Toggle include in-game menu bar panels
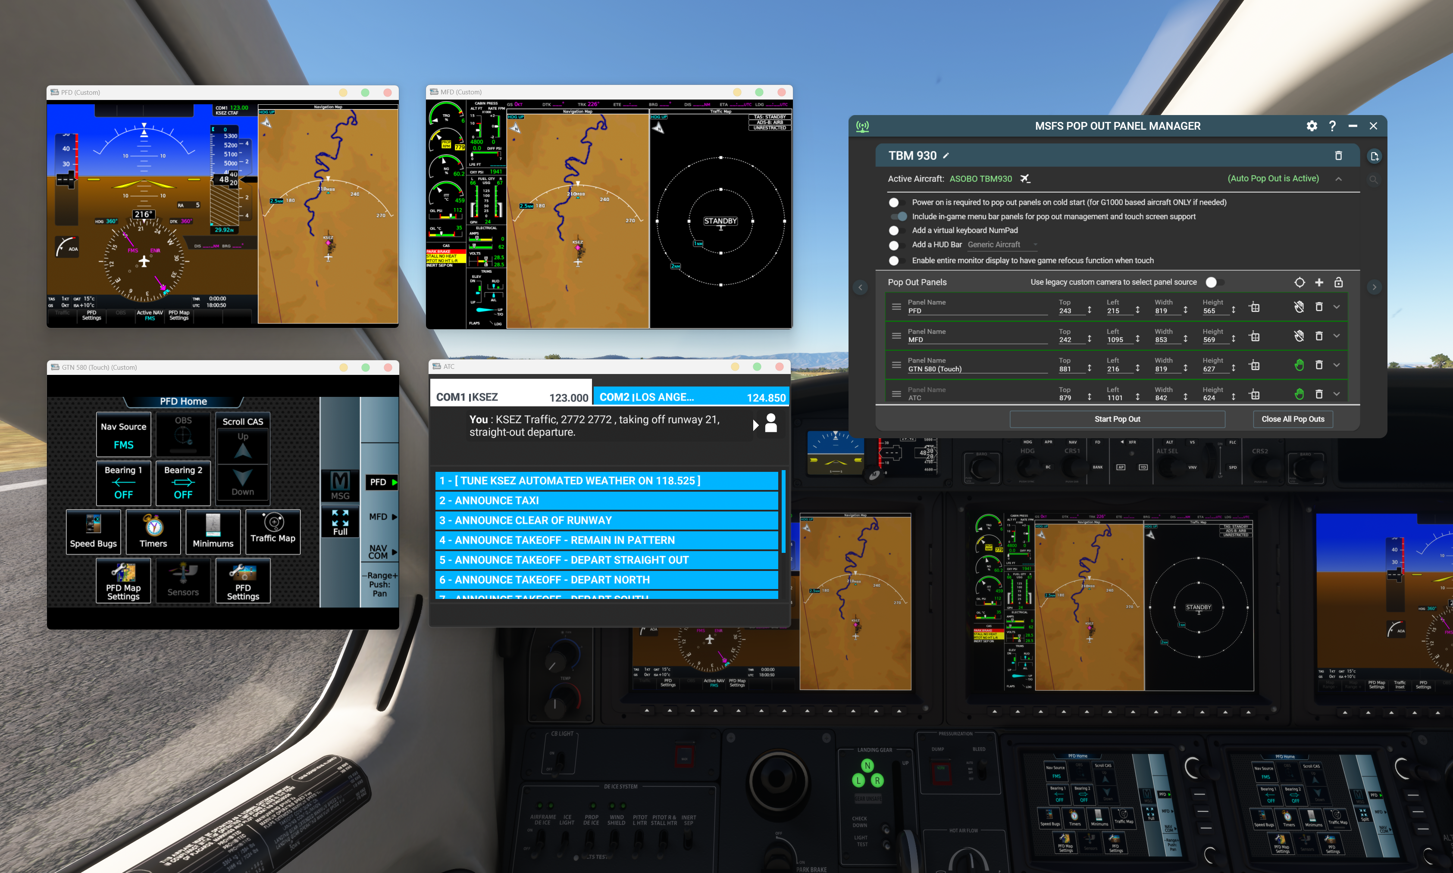Image resolution: width=1453 pixels, height=873 pixels. tap(898, 216)
